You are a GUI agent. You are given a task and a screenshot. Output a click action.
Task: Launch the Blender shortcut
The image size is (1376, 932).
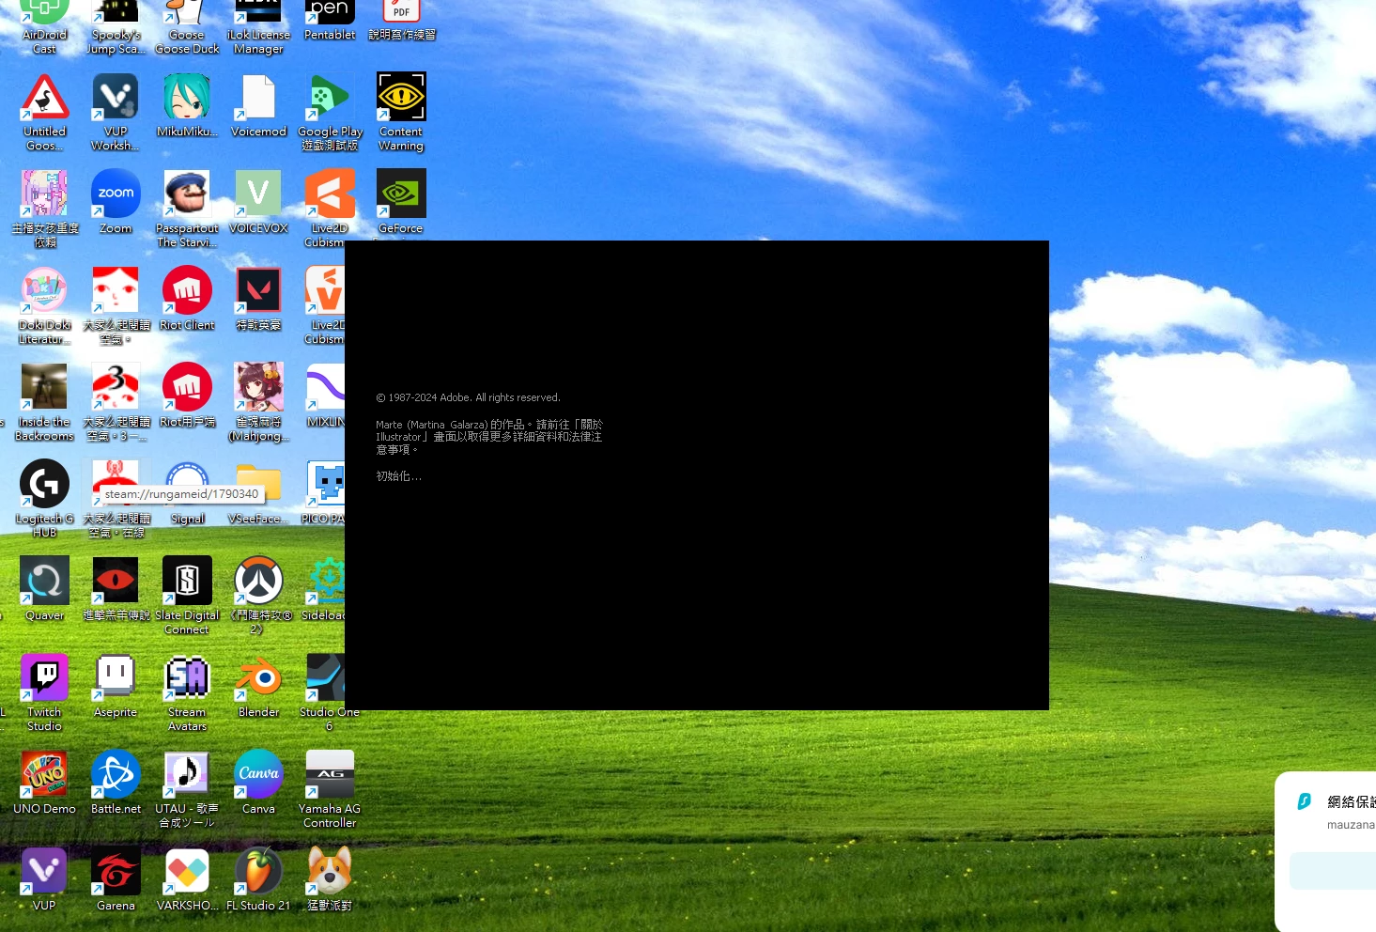coord(258,686)
